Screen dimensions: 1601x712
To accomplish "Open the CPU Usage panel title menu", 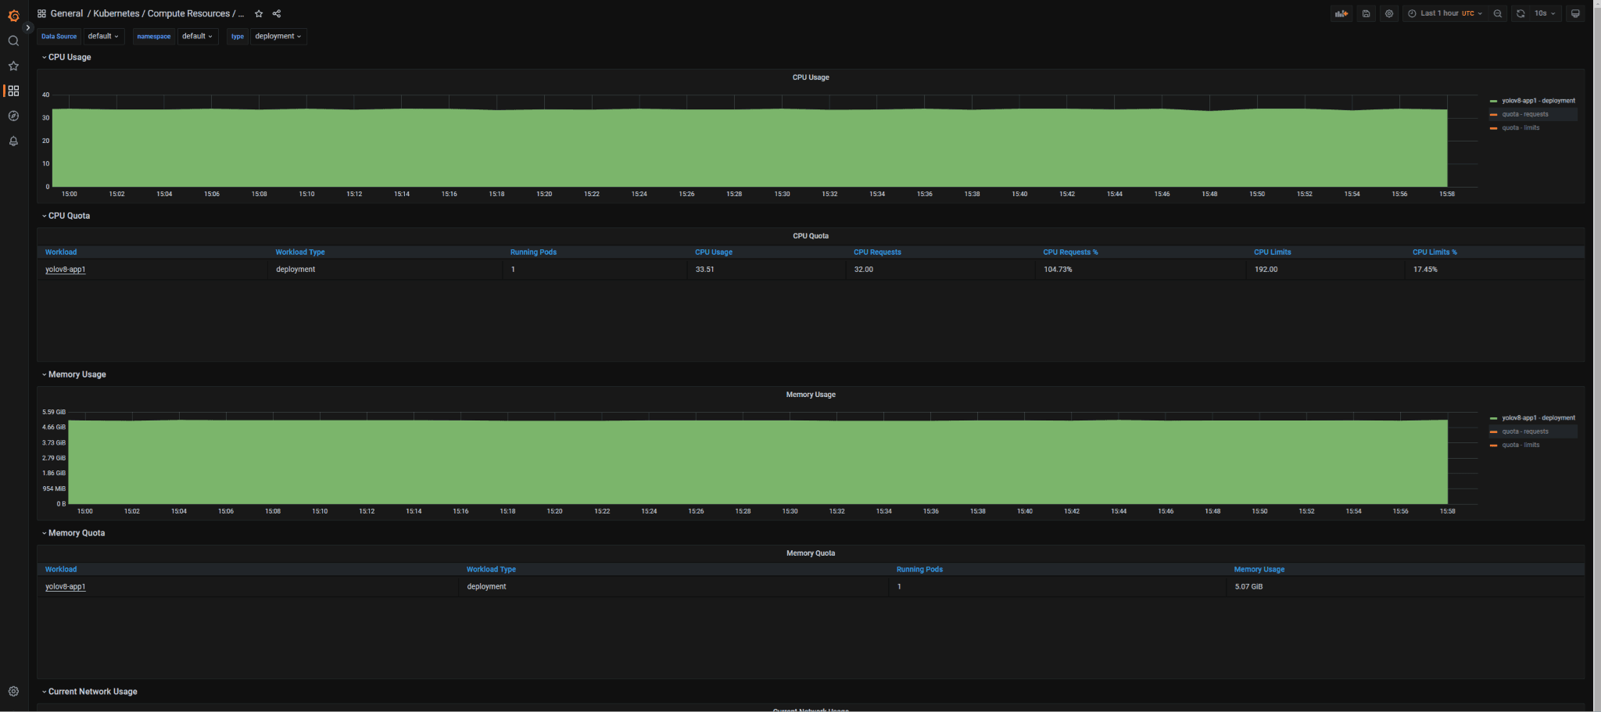I will click(811, 77).
